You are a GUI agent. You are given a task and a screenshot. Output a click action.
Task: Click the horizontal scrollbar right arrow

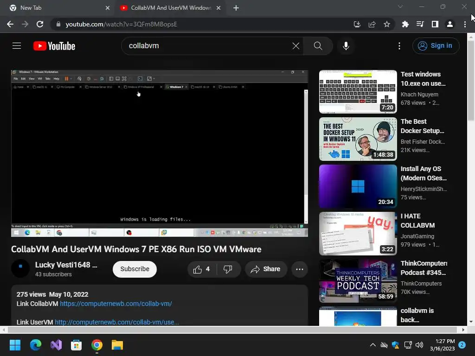[x=463, y=330]
